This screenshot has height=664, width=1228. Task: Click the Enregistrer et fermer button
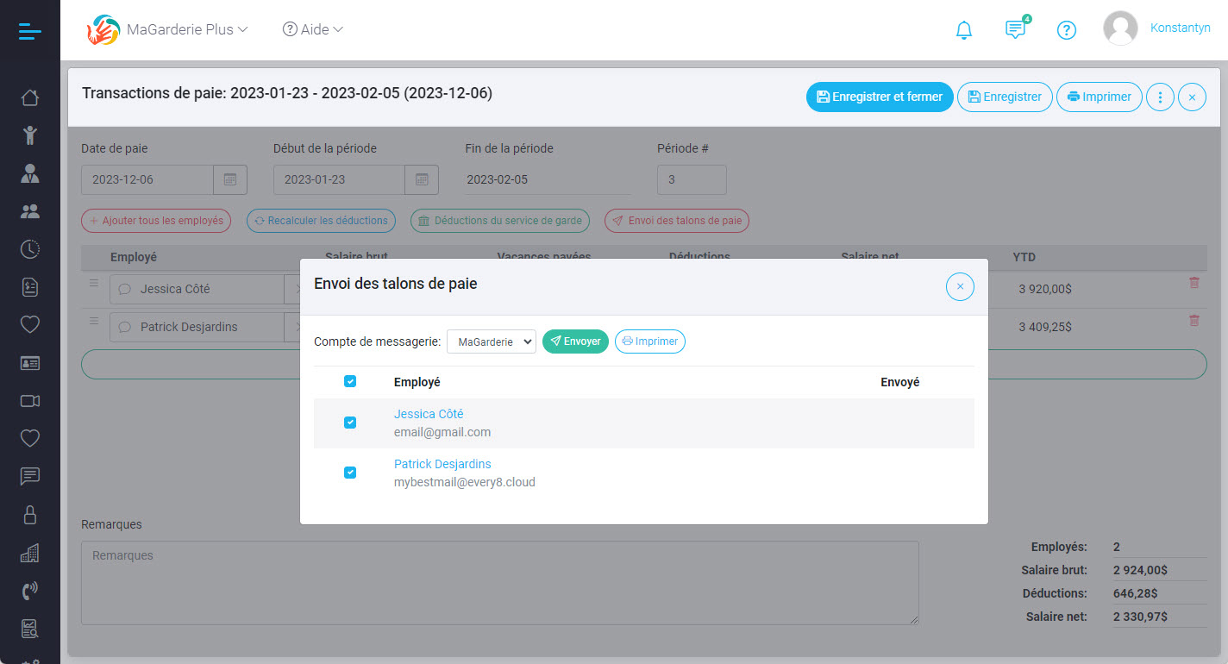[880, 97]
